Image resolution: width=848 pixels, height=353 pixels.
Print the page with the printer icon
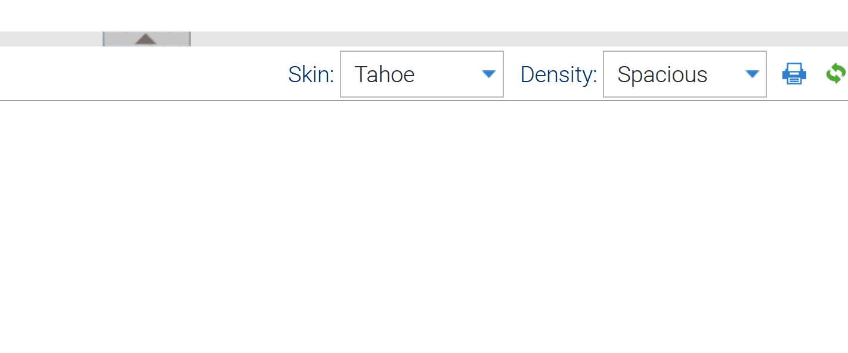pyautogui.click(x=794, y=74)
